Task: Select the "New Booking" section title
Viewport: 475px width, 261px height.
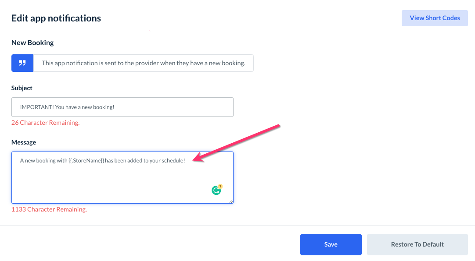Action: pos(32,42)
